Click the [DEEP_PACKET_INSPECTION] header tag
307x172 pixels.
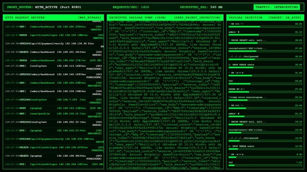[x=197, y=18]
